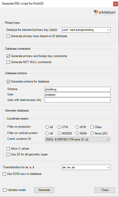Click the Schema field containing prodskog
This screenshot has width=119, height=197.
(78, 89)
